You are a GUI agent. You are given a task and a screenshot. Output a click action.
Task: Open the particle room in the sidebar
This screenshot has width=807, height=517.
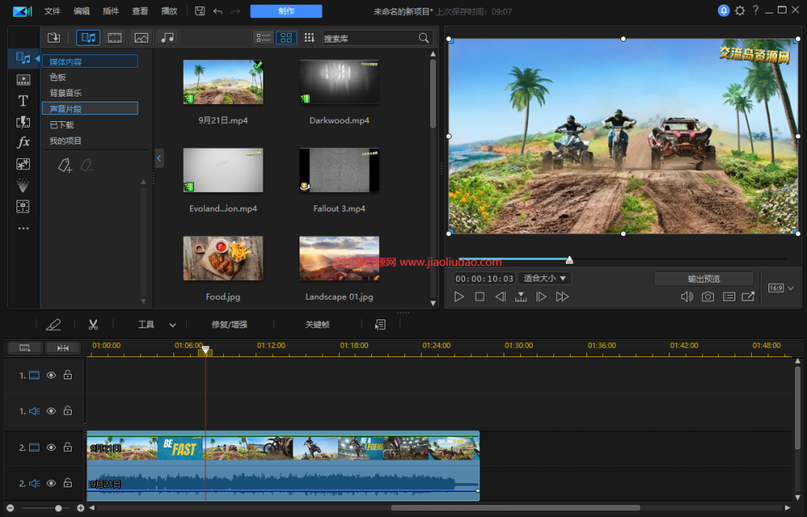23,185
